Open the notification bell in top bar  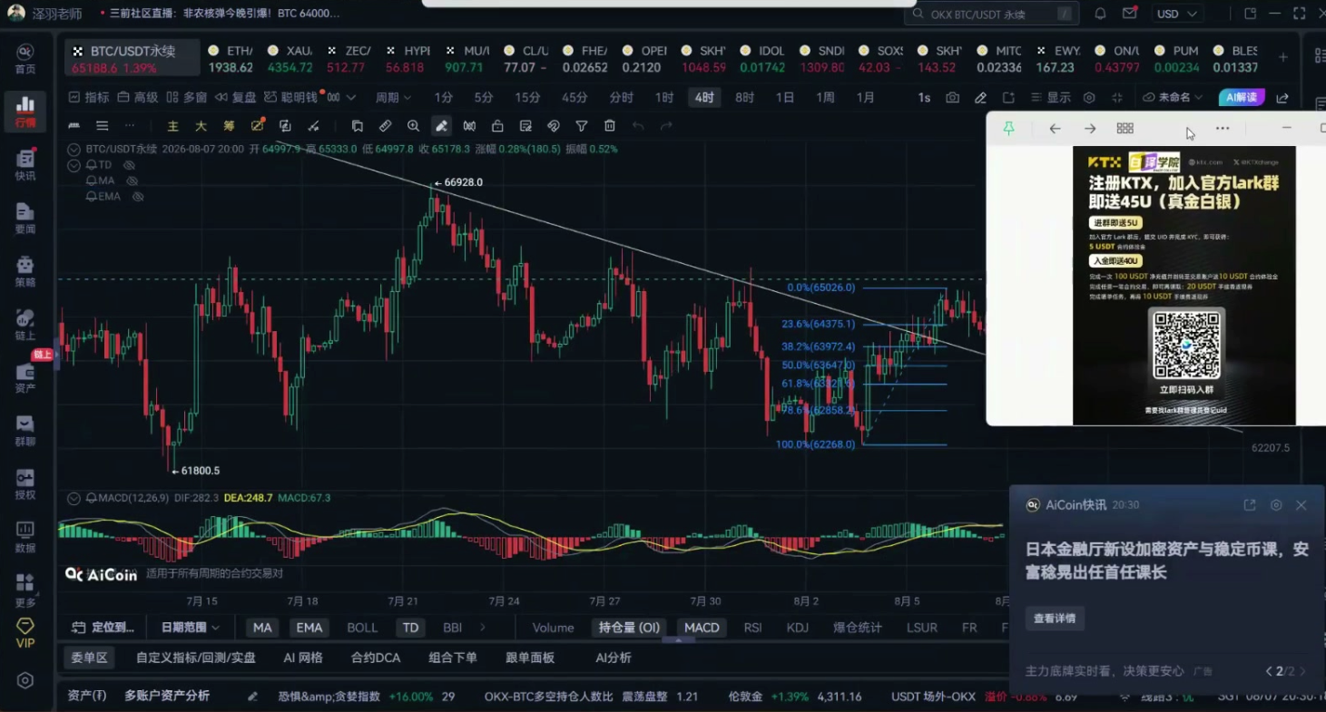click(1100, 14)
